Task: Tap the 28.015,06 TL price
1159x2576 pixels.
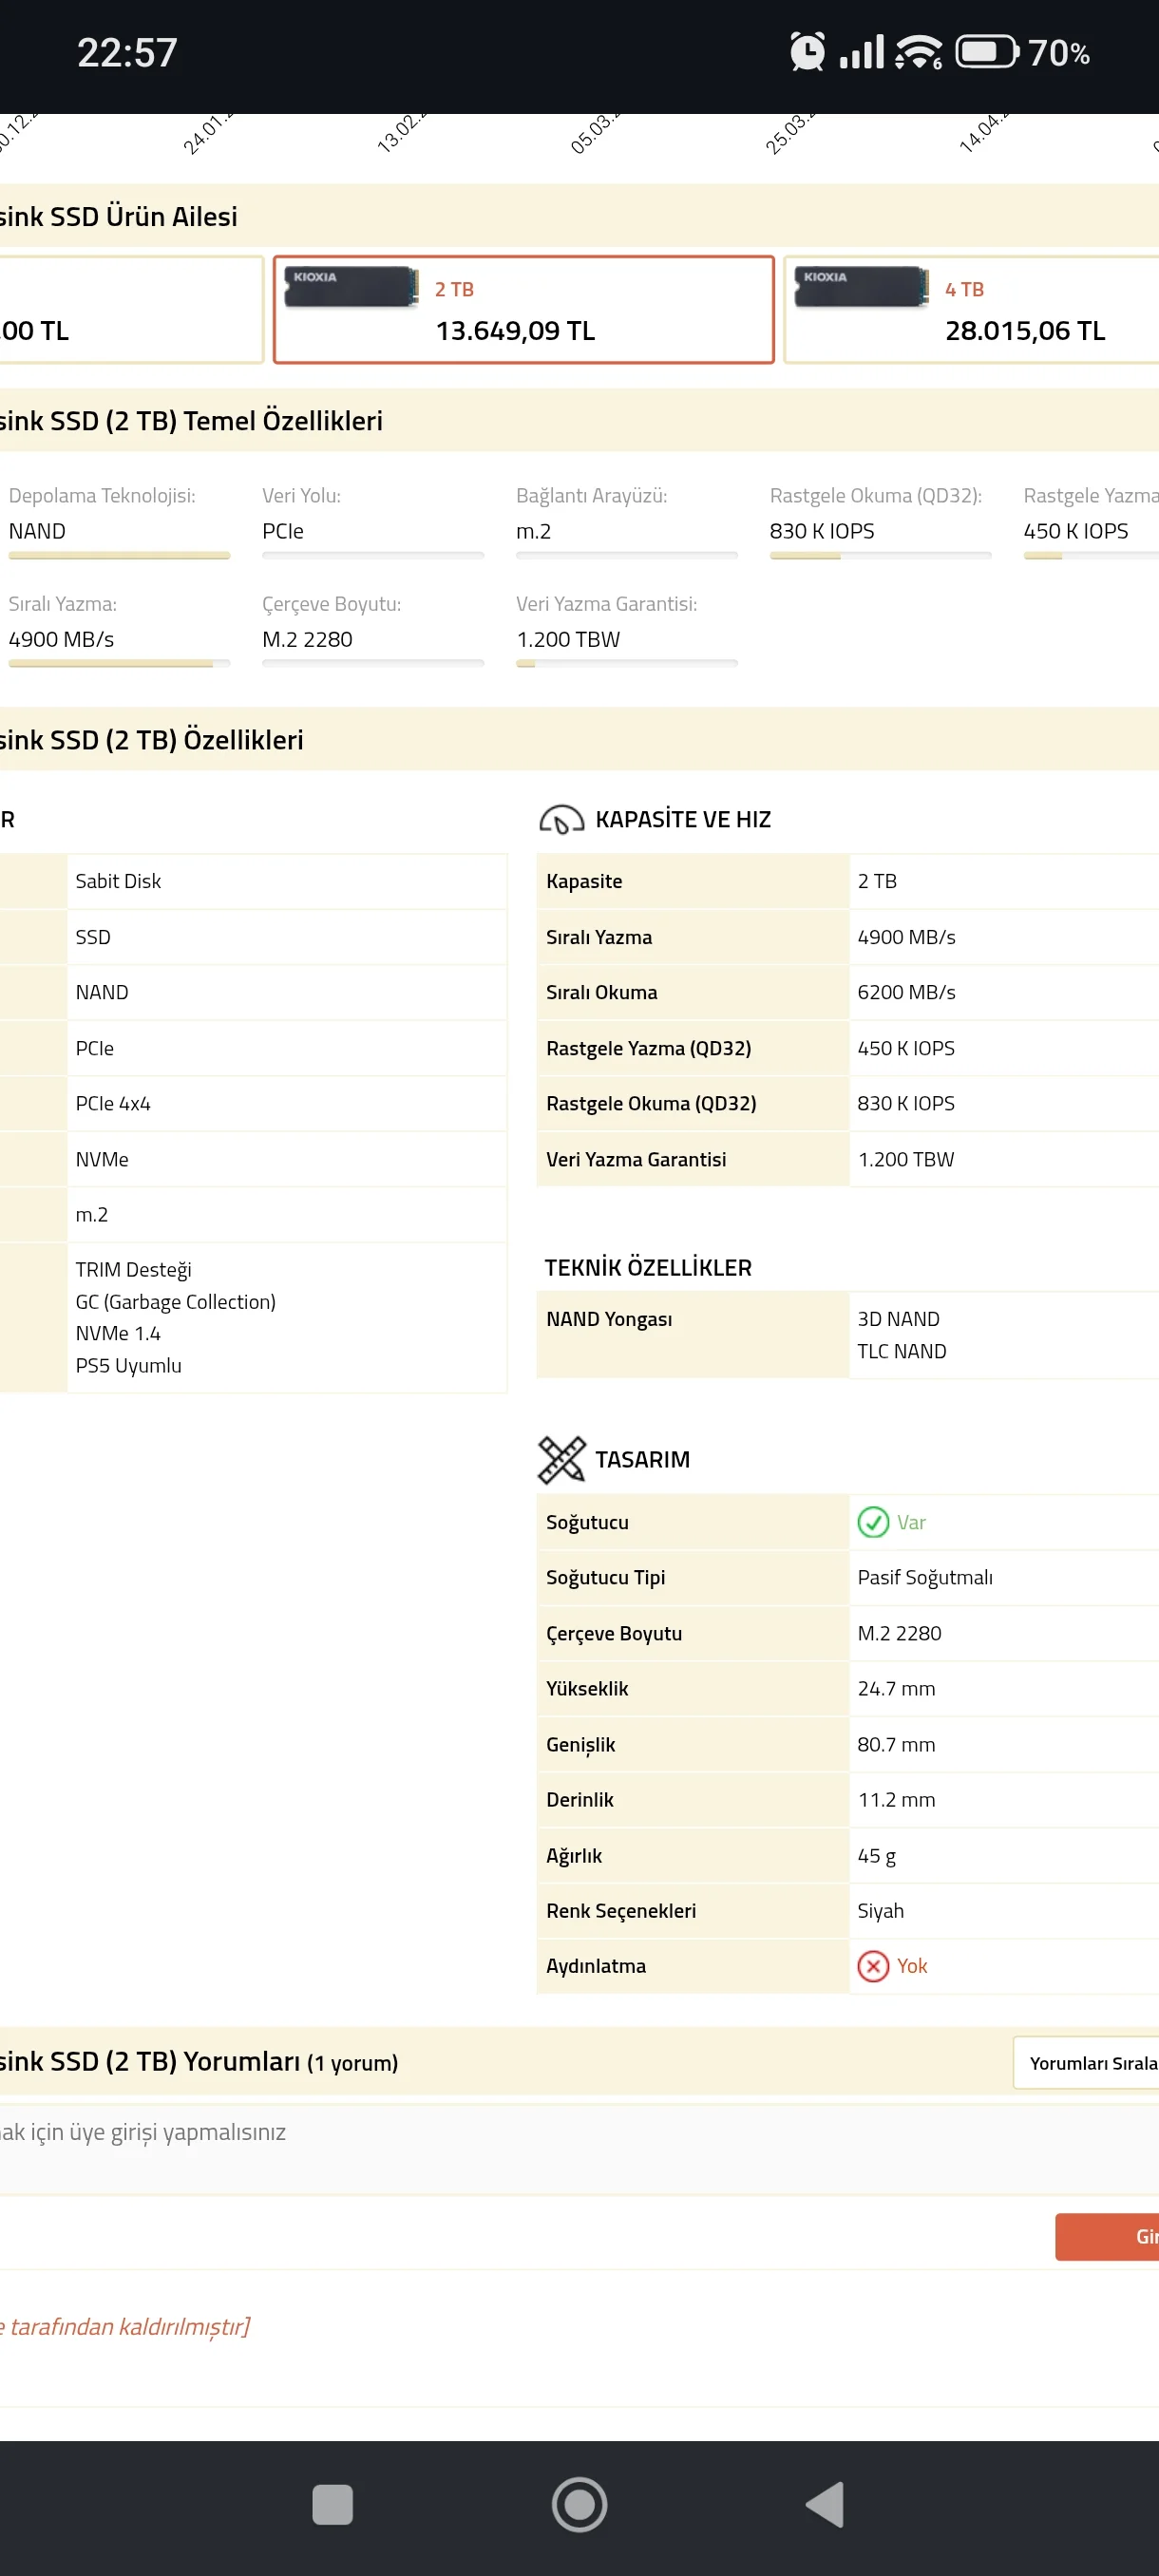Action: tap(1025, 331)
